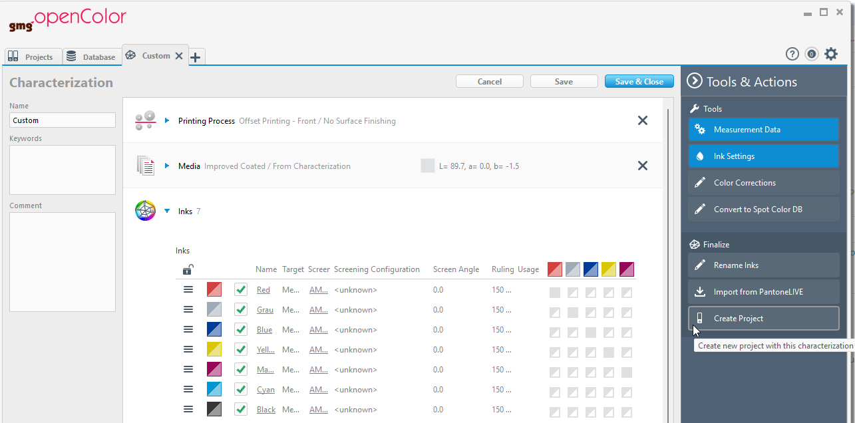Click the Rename Inks pencil icon
Screen dimensions: 855x423
700,265
